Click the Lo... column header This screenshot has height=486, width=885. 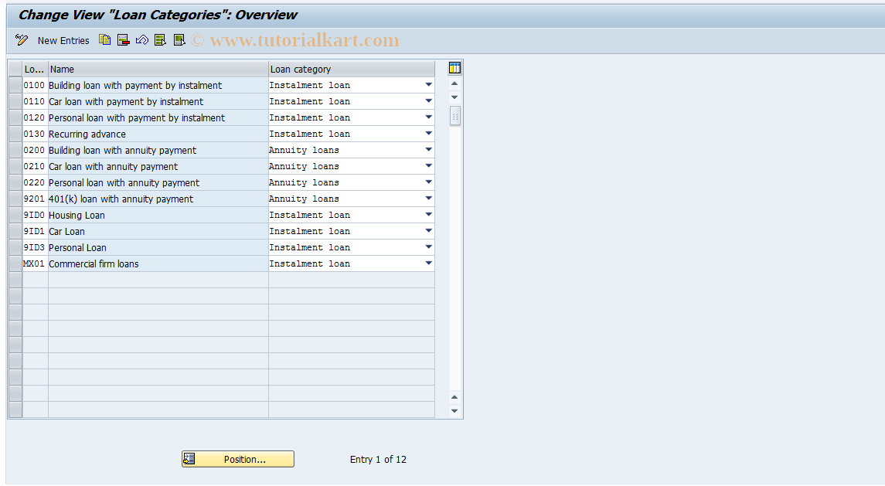[35, 70]
